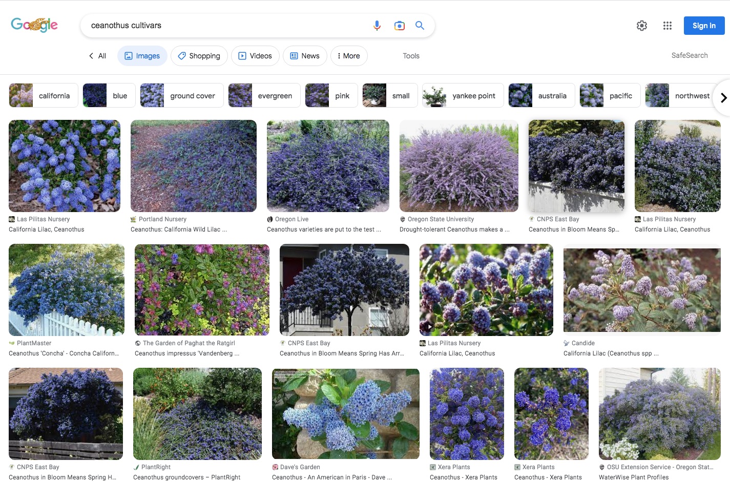The image size is (730, 482).
Task: Open the Dave's Garden ceanothus image
Action: tap(345, 413)
